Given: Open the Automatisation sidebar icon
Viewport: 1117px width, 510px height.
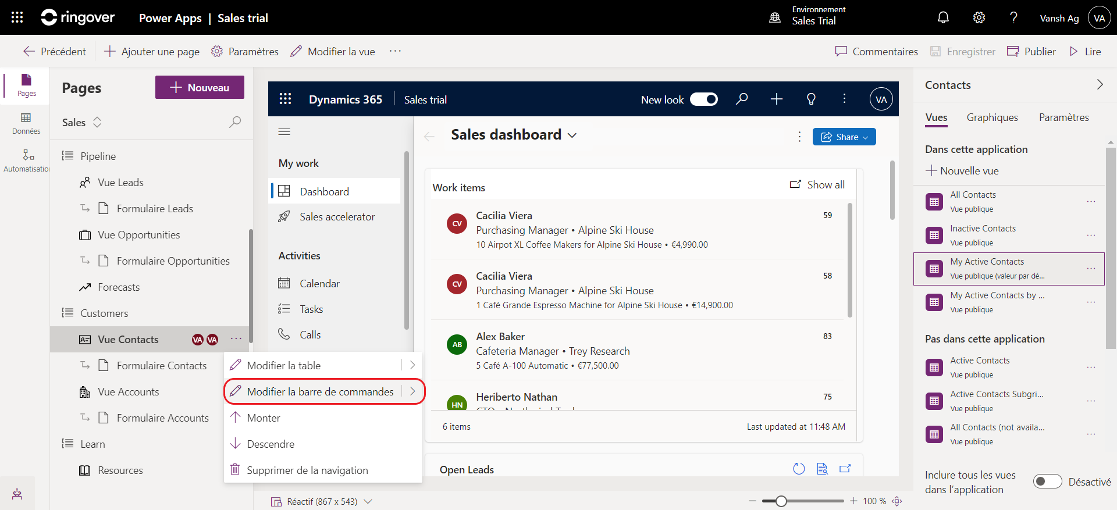Looking at the screenshot, I should [x=26, y=161].
